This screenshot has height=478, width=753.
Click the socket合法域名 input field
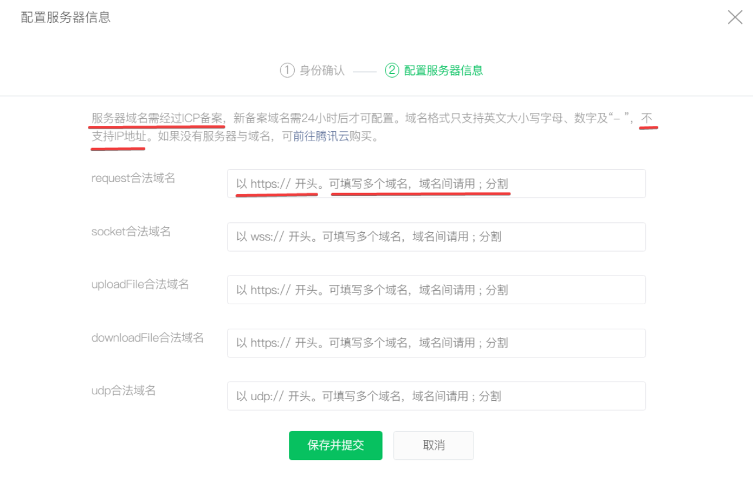(x=436, y=236)
